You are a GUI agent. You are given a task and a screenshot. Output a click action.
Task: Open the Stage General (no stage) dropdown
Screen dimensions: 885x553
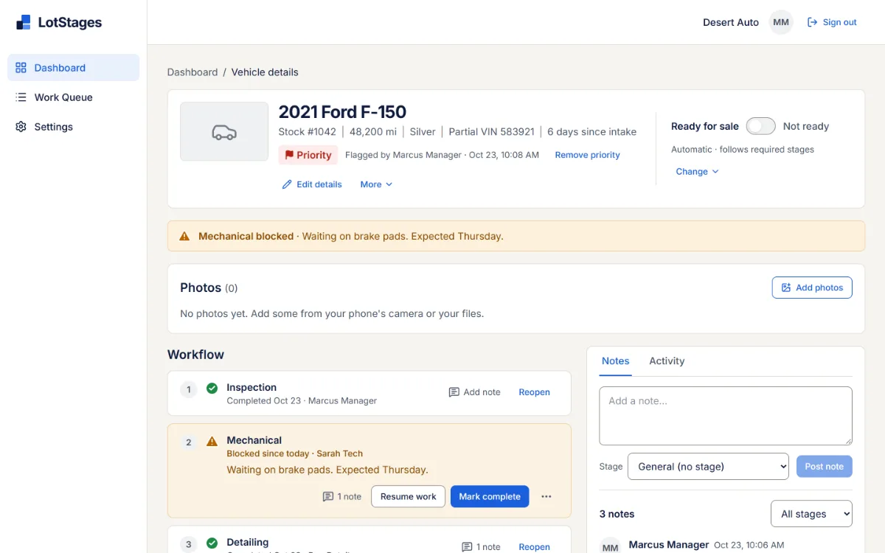pyautogui.click(x=708, y=467)
